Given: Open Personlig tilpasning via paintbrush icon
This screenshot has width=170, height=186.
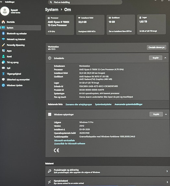Looking at the screenshot, I should [x=3, y=45].
